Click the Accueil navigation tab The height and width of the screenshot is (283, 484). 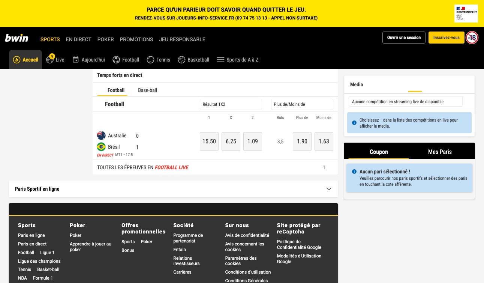point(25,60)
